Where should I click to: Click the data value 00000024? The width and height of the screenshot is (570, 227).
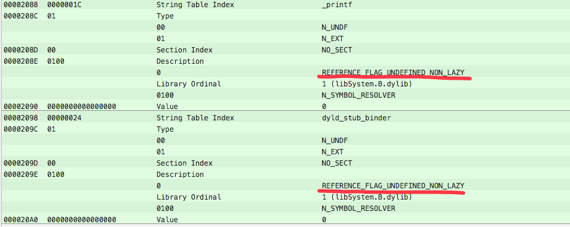pyautogui.click(x=65, y=118)
